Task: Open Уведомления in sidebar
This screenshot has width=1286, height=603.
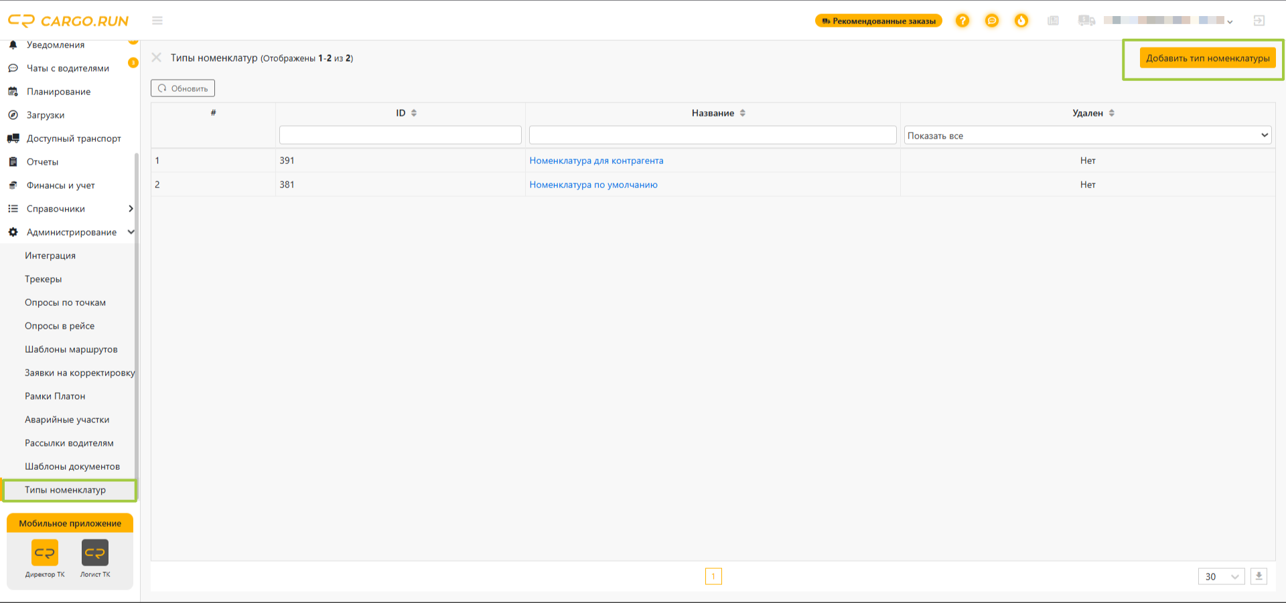Action: coord(56,45)
